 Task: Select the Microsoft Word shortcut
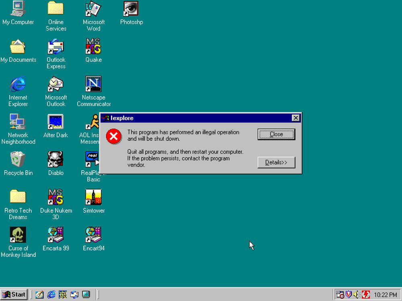coord(94,16)
